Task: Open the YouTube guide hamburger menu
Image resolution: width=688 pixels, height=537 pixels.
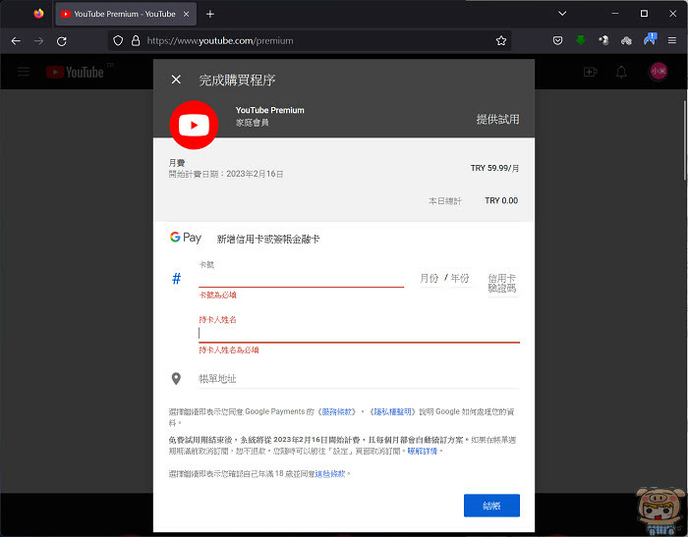Action: tap(24, 72)
